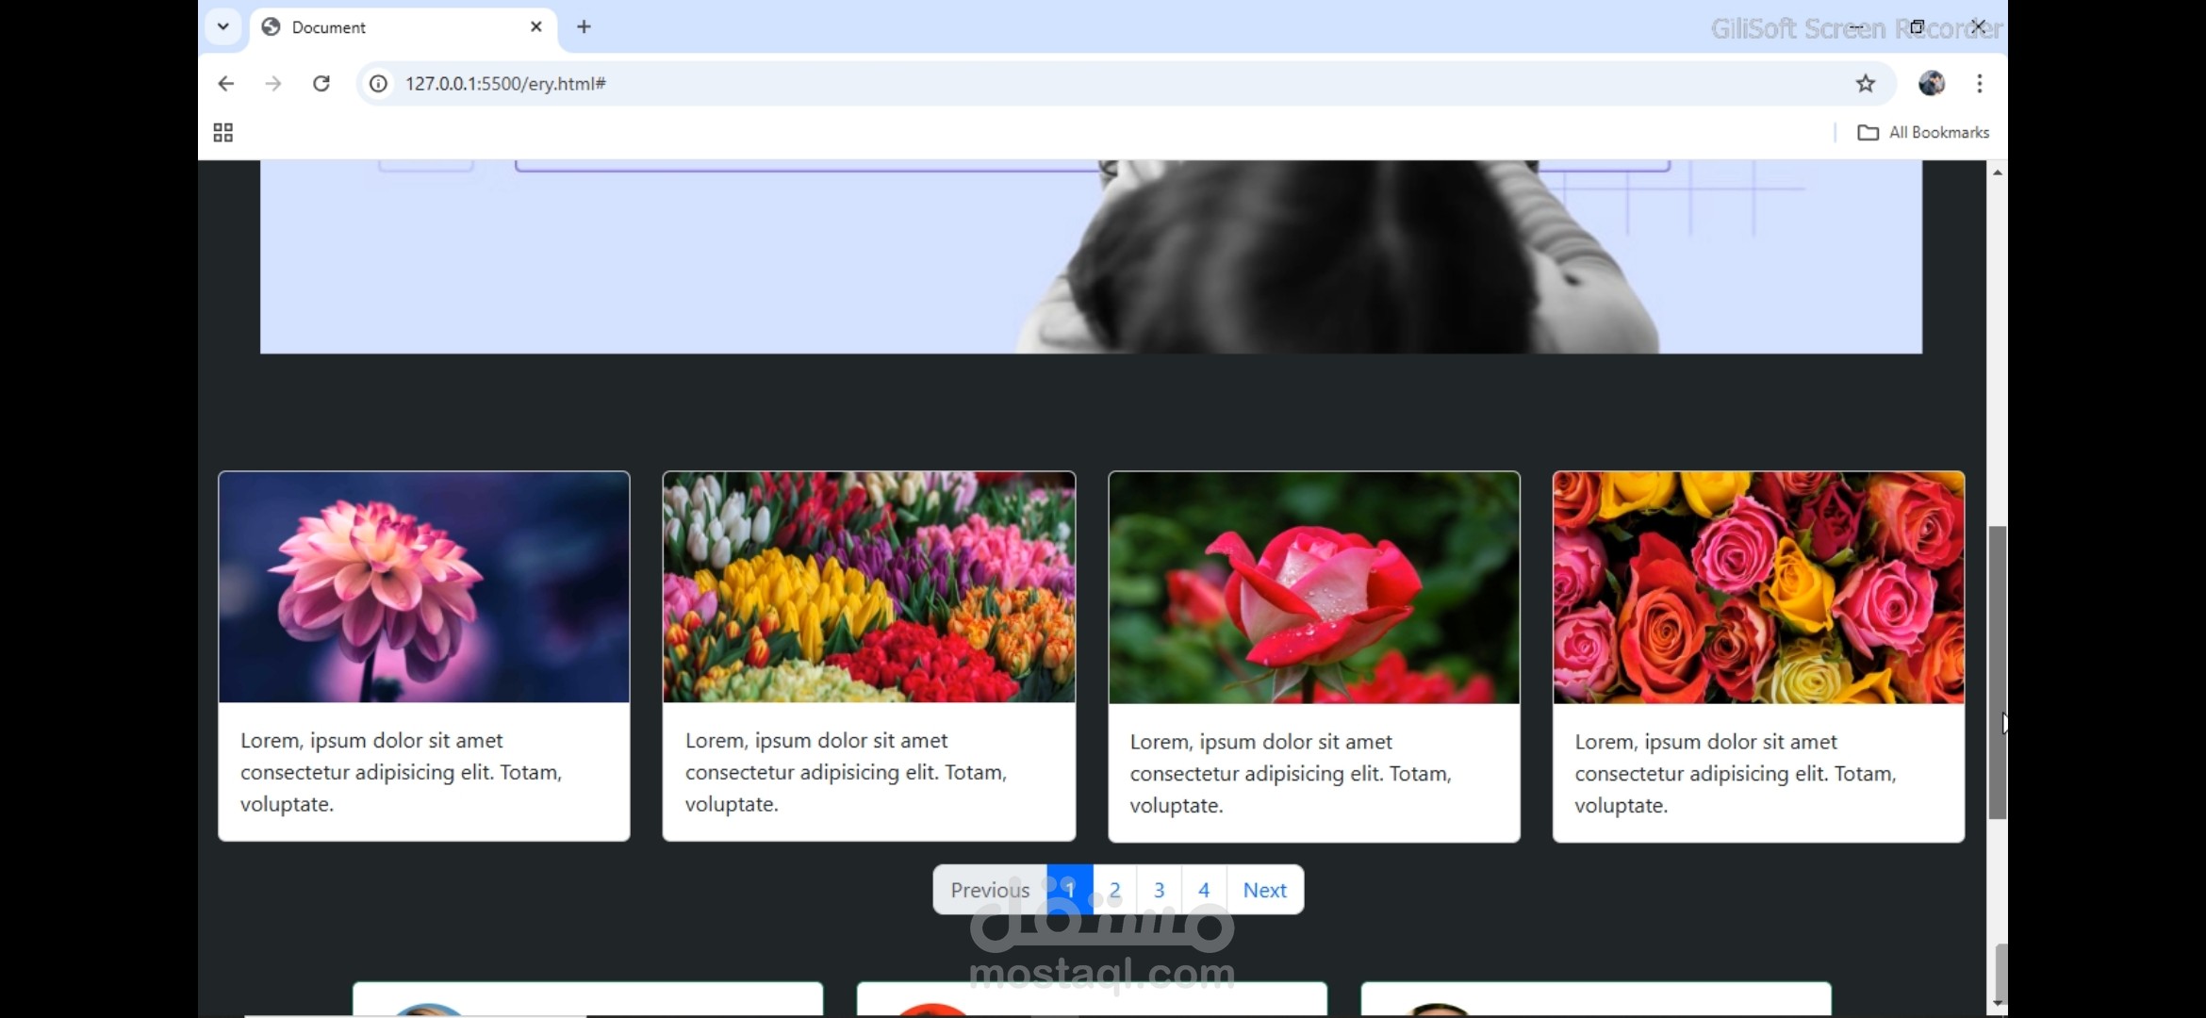Click the hero banner image of the person

click(1091, 256)
